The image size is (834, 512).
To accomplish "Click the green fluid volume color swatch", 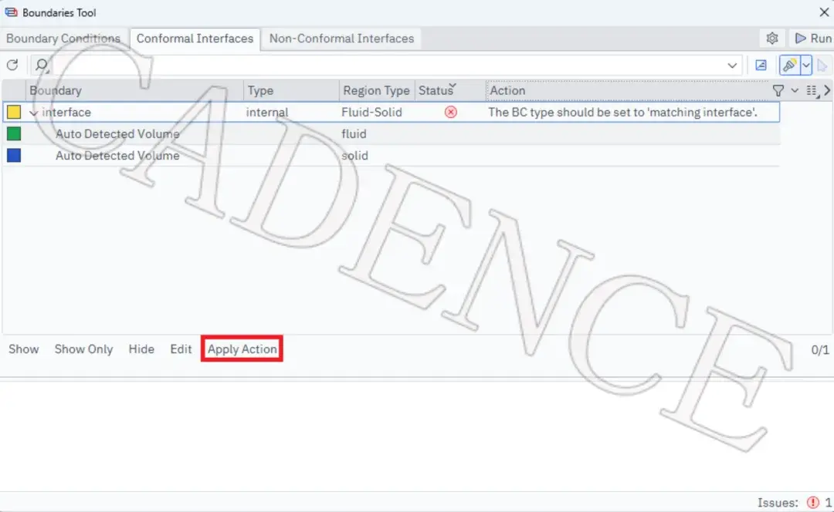I will (x=14, y=134).
